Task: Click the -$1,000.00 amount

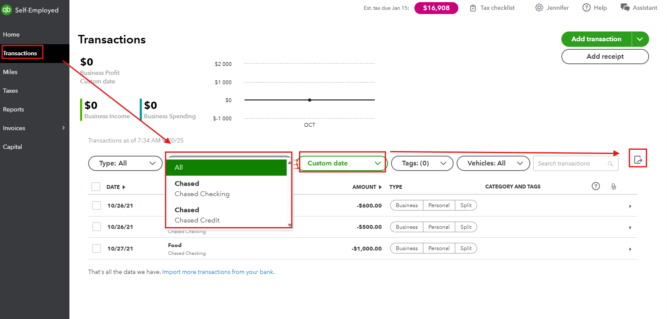Action: click(367, 248)
